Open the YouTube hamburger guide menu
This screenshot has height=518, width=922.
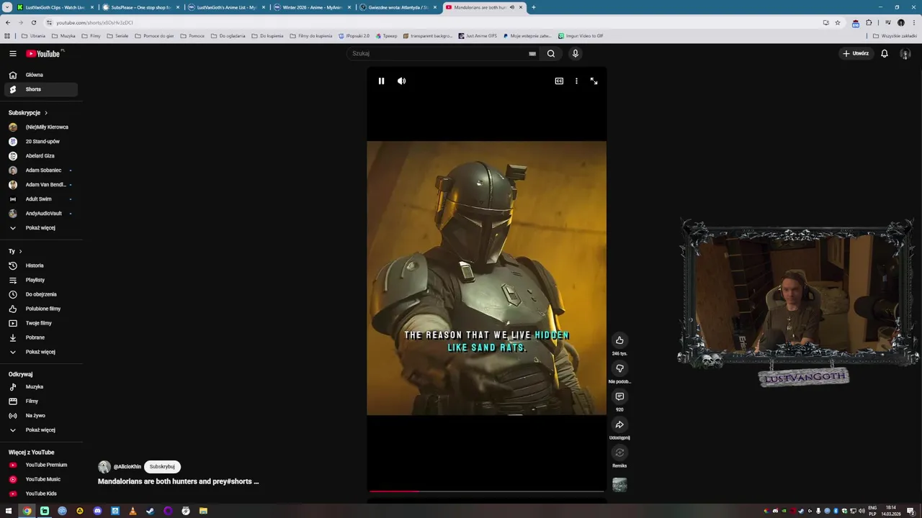12,53
